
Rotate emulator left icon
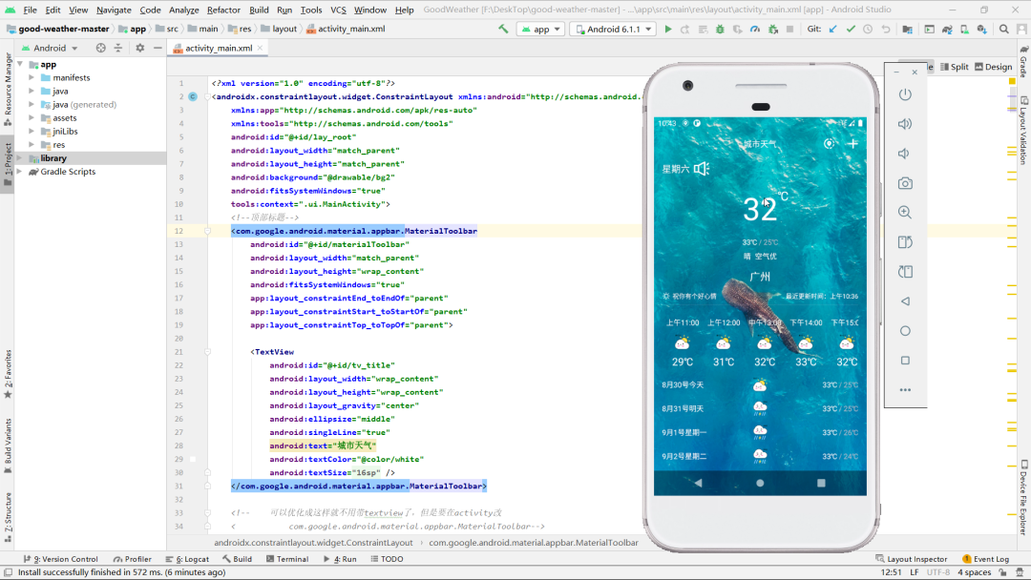pyautogui.click(x=905, y=241)
